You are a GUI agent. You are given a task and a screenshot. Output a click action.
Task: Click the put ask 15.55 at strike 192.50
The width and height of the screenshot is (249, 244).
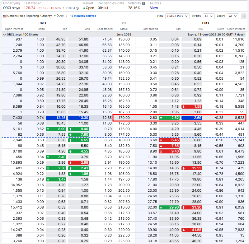point(192,168)
